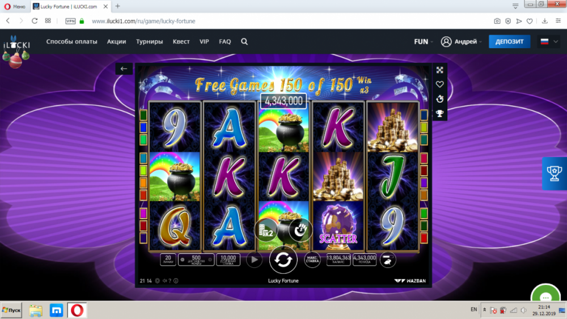Expand the language flag selector
Viewport: 567px width, 319px height.
click(x=549, y=41)
